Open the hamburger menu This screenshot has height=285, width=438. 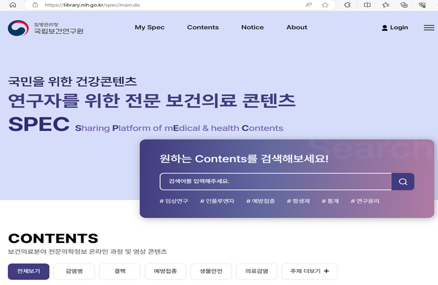[x=429, y=28]
